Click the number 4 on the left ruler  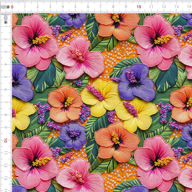click(x=5, y=64)
